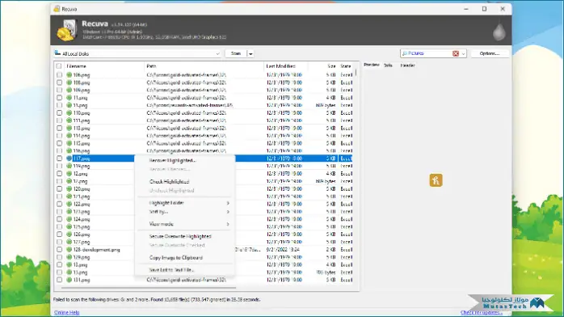Image resolution: width=564 pixels, height=317 pixels.
Task: Open the Scan button dropdown arrow
Action: (250, 53)
